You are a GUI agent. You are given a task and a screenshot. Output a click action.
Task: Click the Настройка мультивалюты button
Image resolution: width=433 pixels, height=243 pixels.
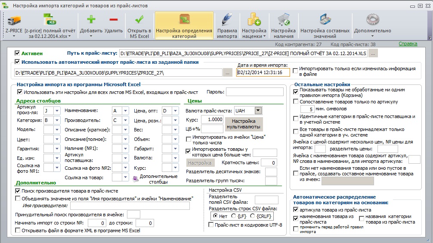tap(243, 124)
